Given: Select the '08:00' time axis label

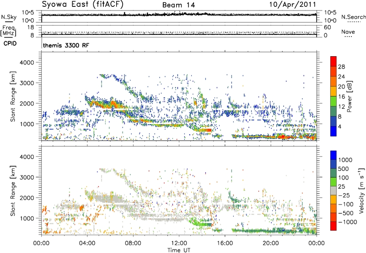Looking at the screenshot, I should point(133,243).
